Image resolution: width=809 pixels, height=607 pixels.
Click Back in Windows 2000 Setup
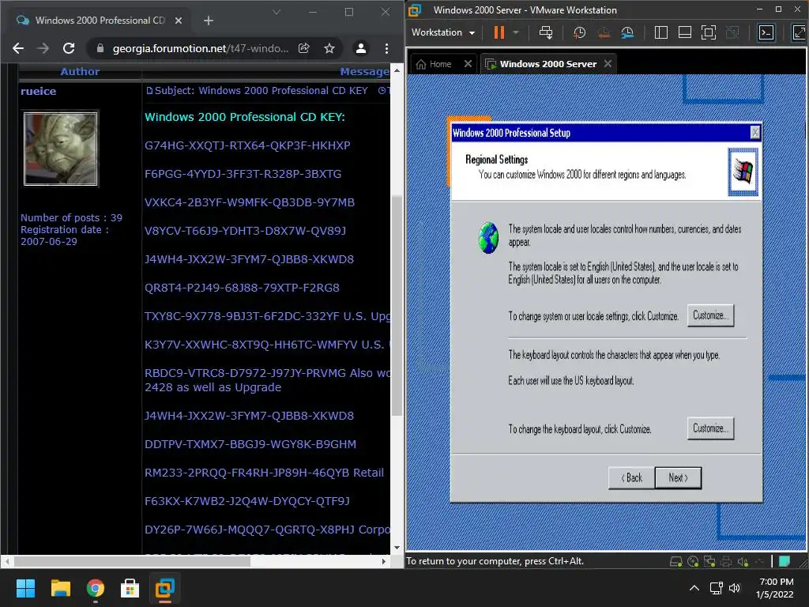pyautogui.click(x=631, y=478)
